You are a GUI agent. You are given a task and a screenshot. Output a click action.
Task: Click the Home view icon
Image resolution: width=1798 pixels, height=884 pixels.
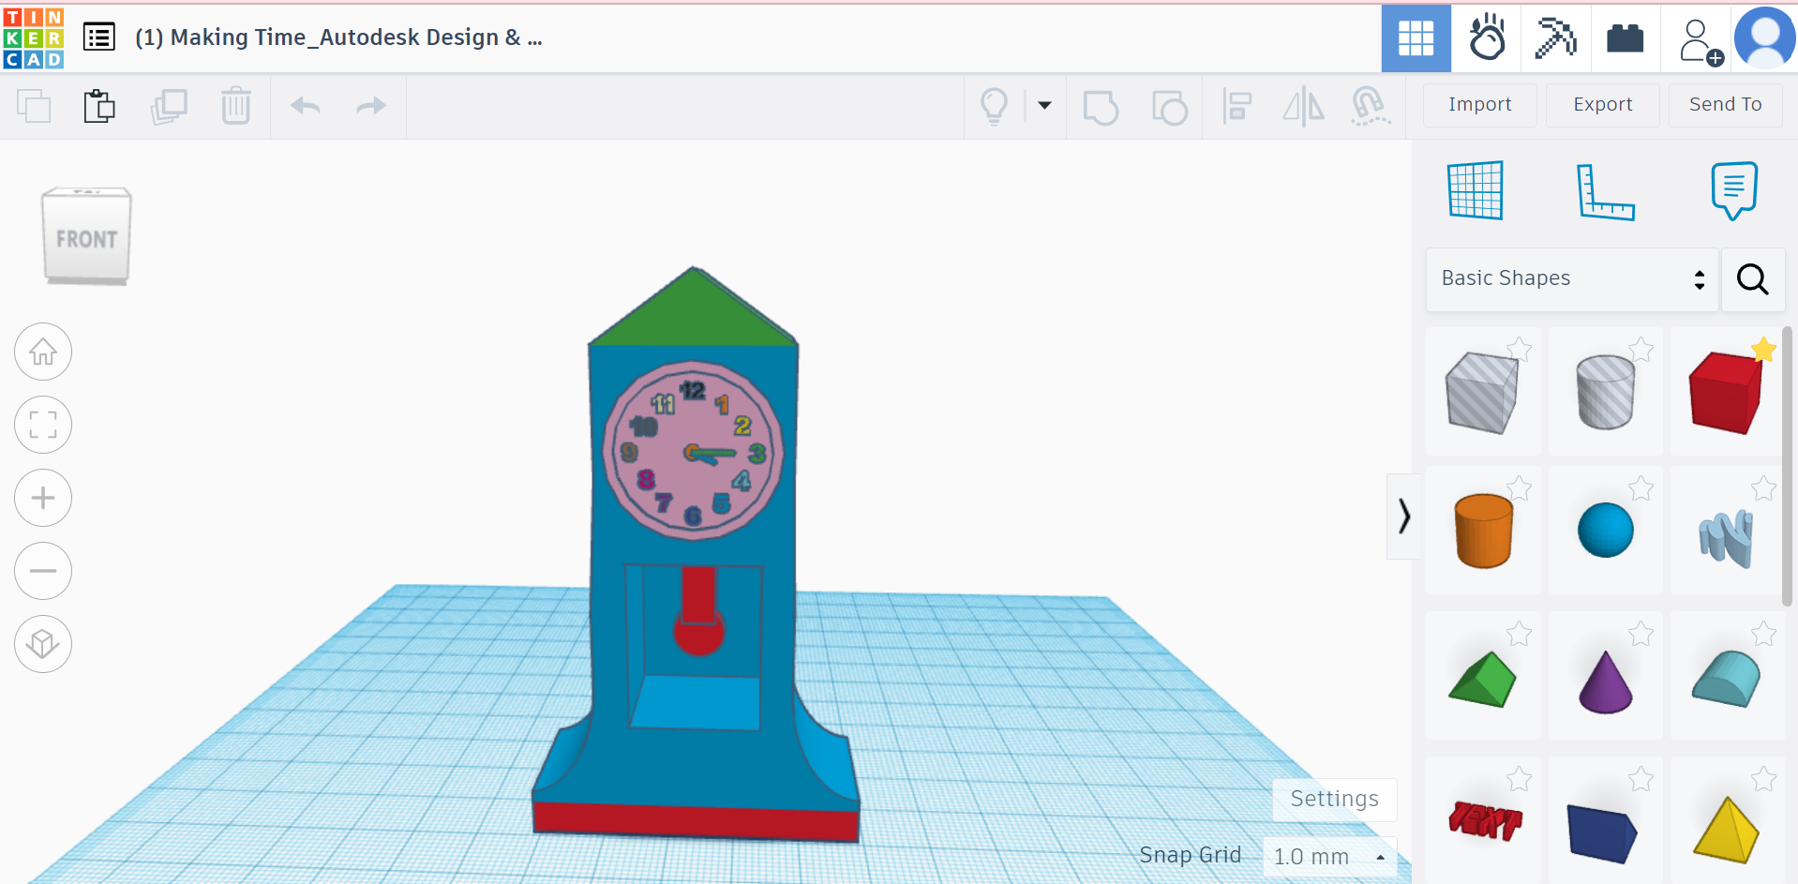click(43, 352)
